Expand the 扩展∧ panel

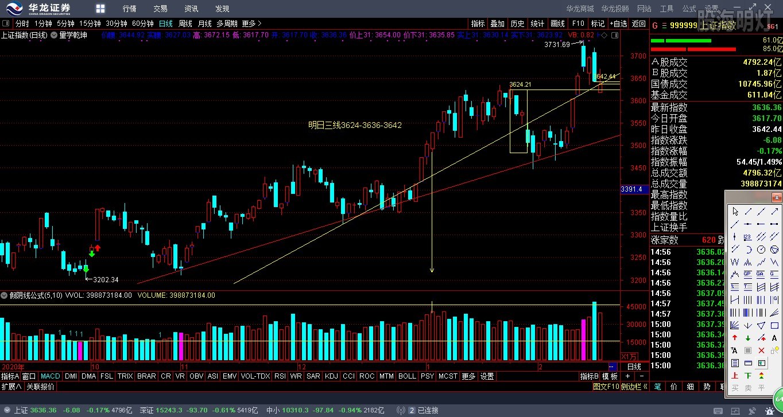[x=11, y=387]
